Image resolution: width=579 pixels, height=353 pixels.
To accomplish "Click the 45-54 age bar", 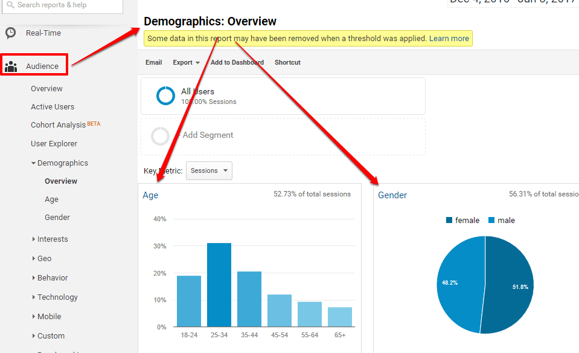I will coord(280,311).
